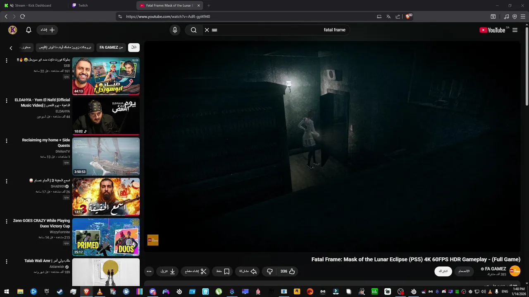Open options menu for SHAB909 video
Screen dimensions: 529x297
(x=6, y=181)
